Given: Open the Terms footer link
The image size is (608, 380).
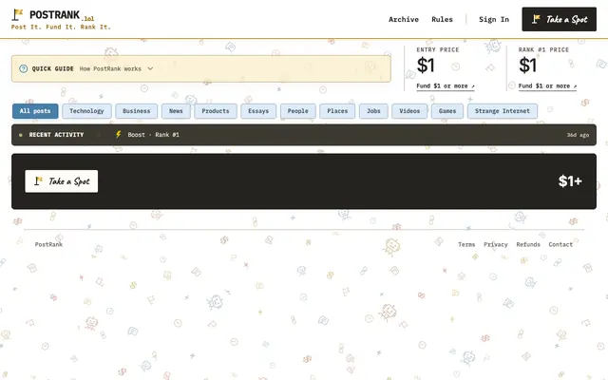Looking at the screenshot, I should point(466,244).
